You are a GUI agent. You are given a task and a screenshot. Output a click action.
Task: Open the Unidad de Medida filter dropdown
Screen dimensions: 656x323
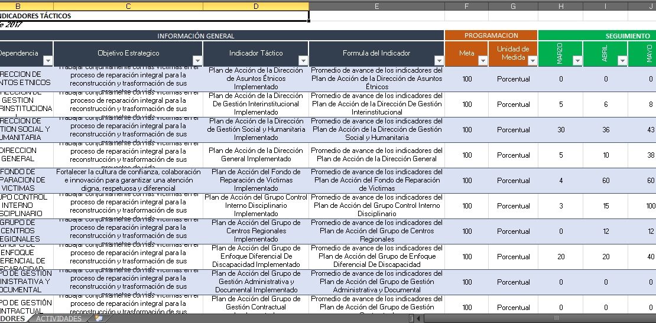point(532,61)
